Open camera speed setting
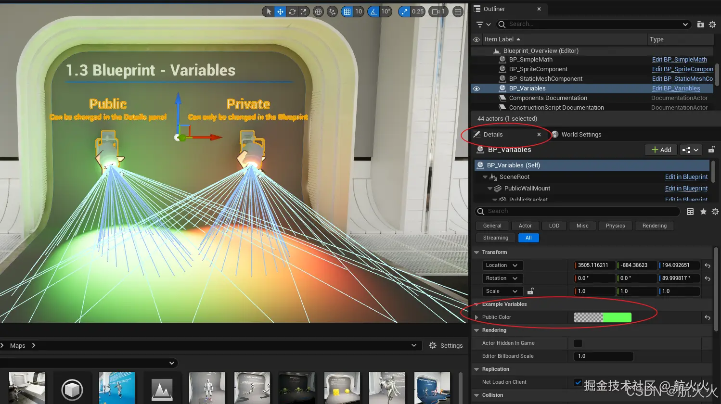Screen dimensions: 721x404 (x=438, y=12)
